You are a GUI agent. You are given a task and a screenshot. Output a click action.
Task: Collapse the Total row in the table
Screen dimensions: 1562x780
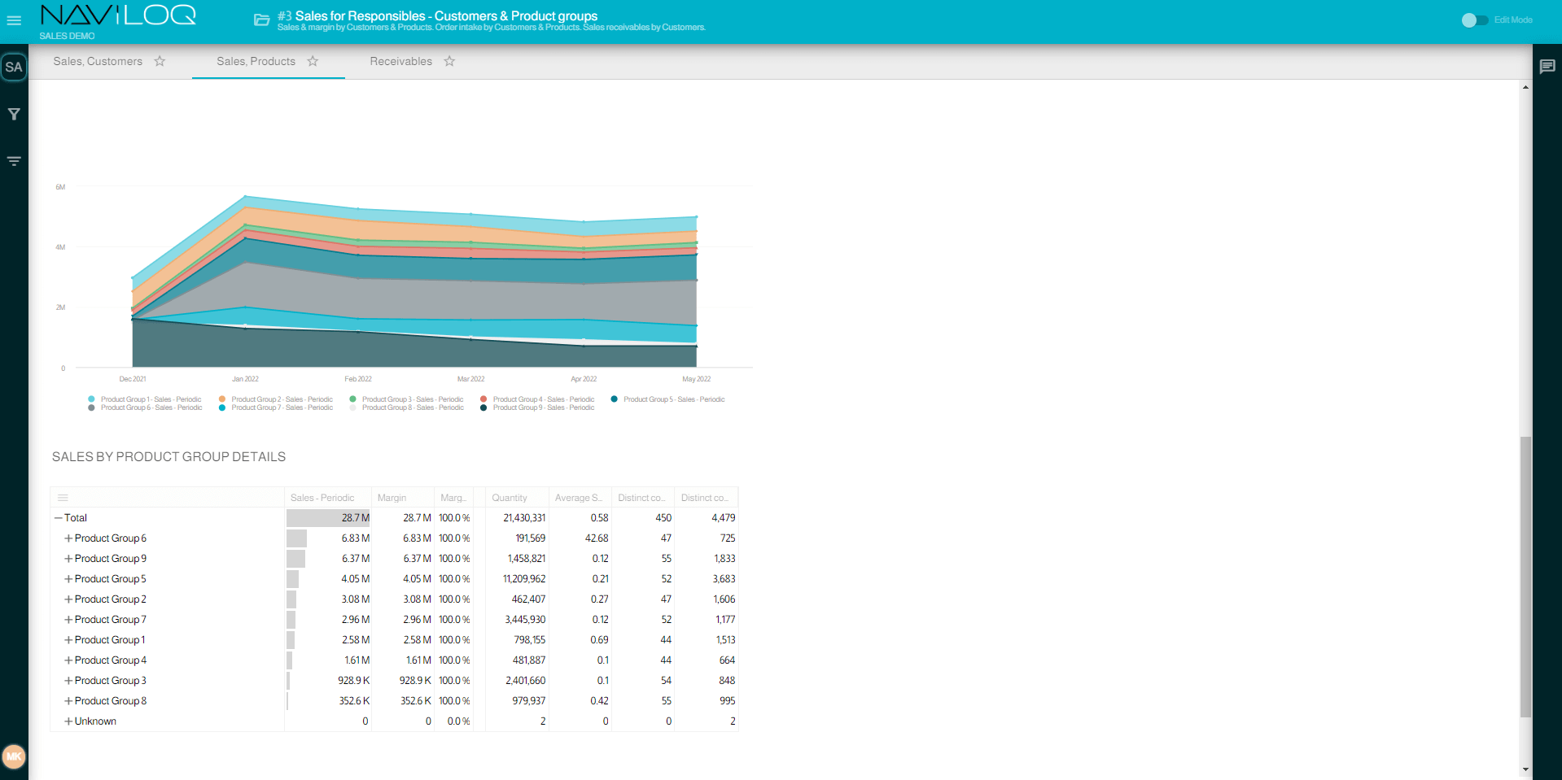click(57, 517)
